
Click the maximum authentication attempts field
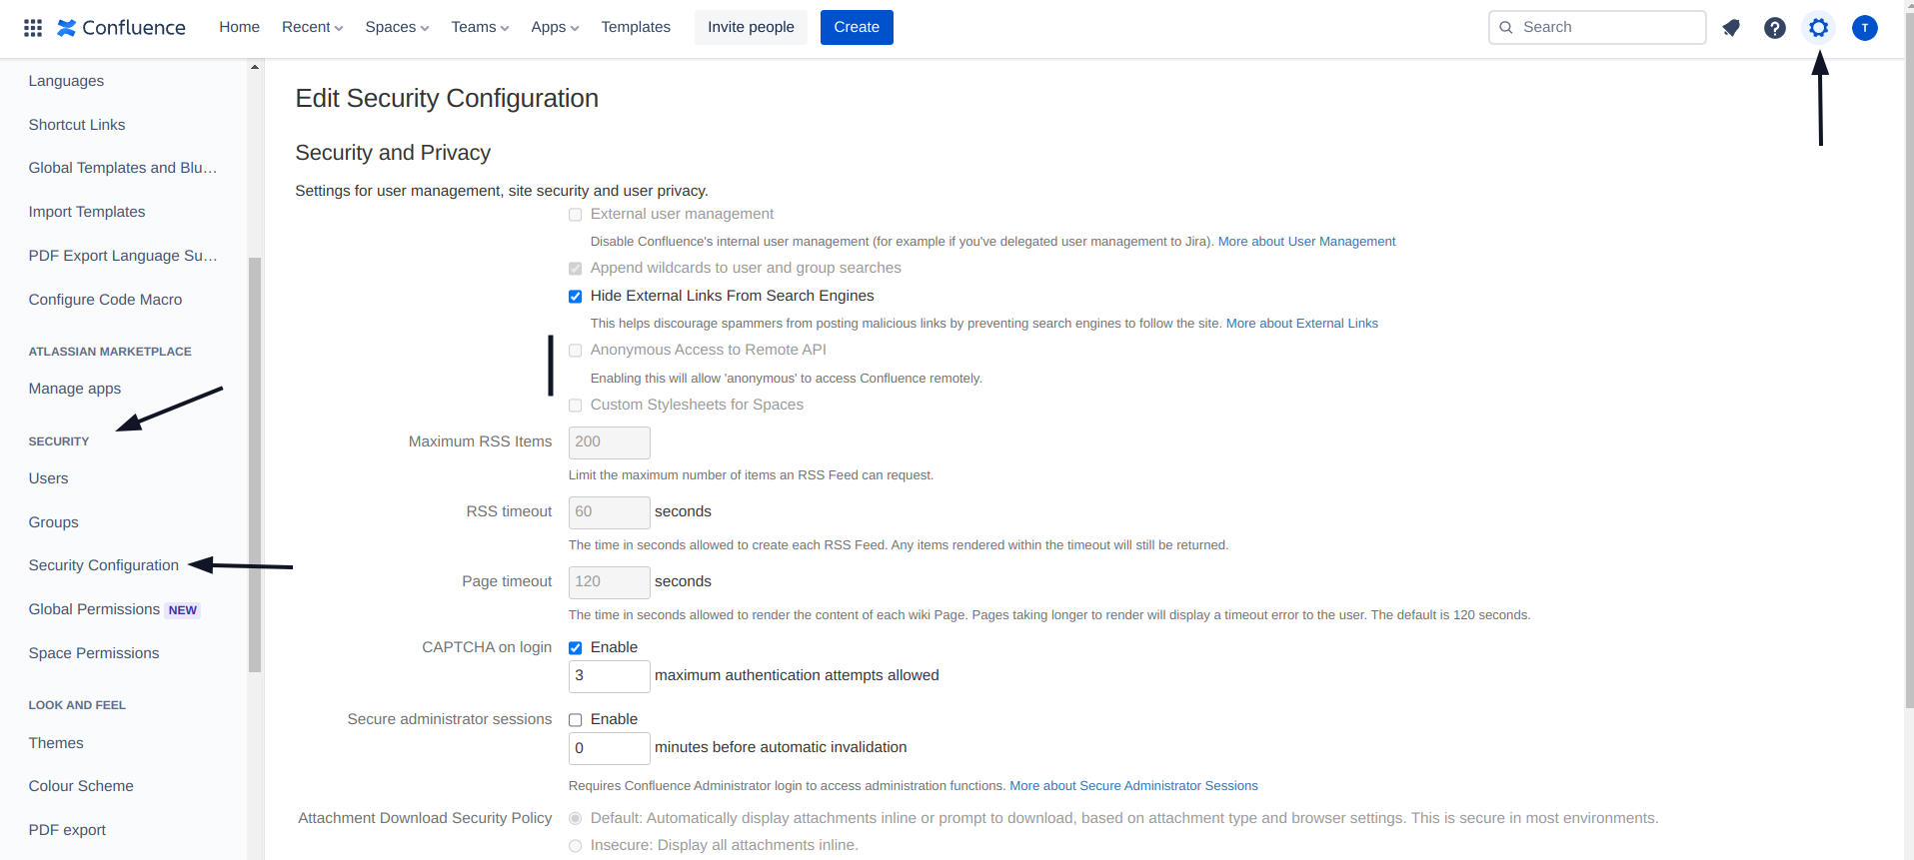[x=609, y=676]
